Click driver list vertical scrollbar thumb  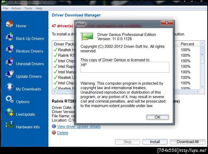[202, 54]
